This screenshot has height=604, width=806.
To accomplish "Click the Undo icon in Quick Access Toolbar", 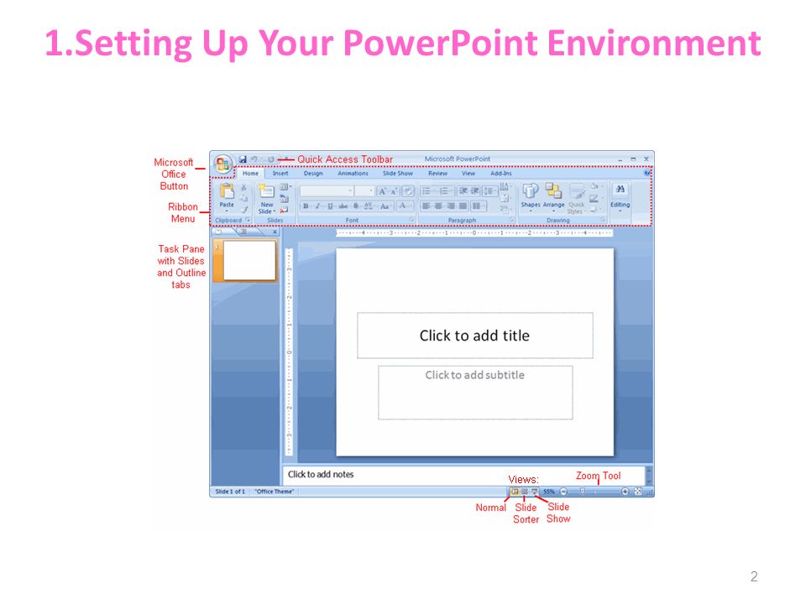I will pos(254,159).
